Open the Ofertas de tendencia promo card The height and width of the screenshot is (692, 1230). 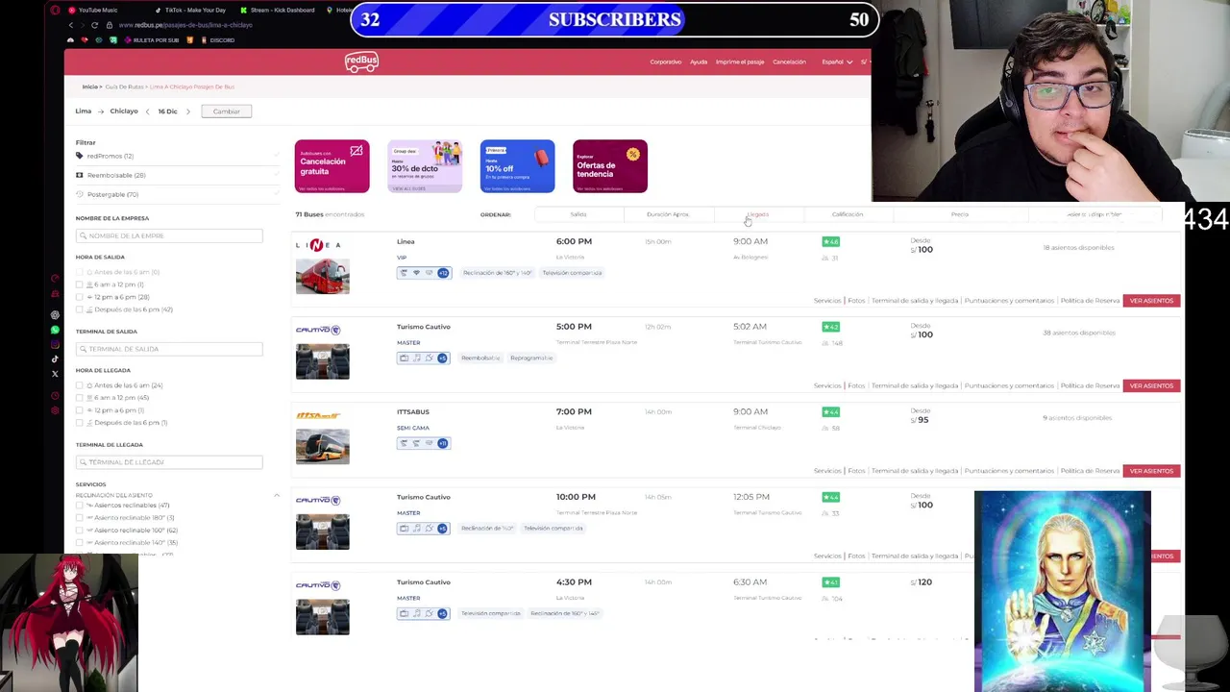pos(610,166)
